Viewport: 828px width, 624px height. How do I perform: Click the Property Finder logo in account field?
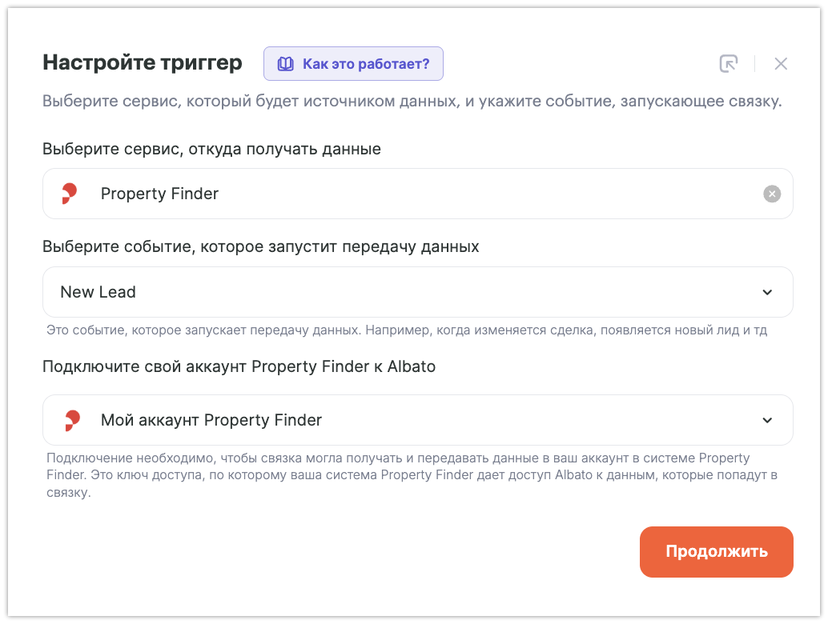[72, 420]
